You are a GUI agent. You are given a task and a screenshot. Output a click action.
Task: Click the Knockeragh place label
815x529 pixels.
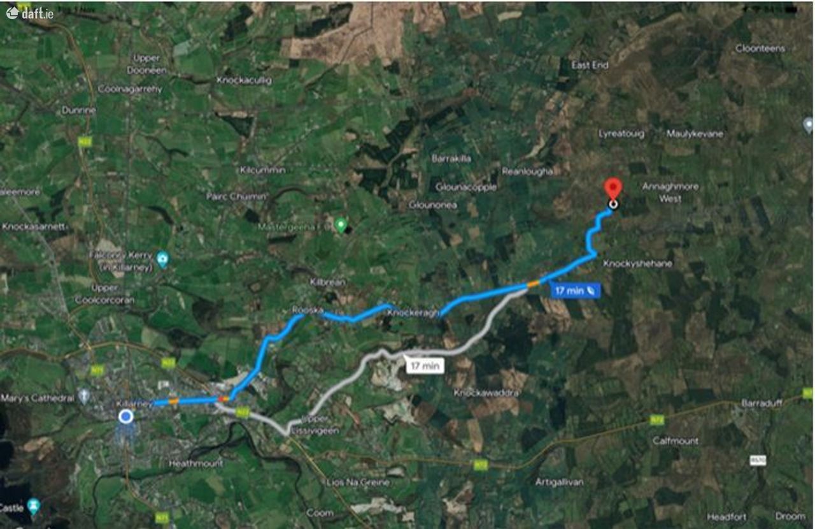tap(414, 313)
